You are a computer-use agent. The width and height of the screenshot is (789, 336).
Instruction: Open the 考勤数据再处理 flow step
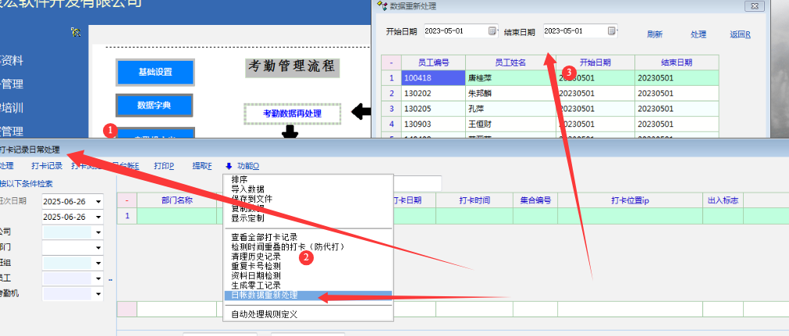click(292, 114)
